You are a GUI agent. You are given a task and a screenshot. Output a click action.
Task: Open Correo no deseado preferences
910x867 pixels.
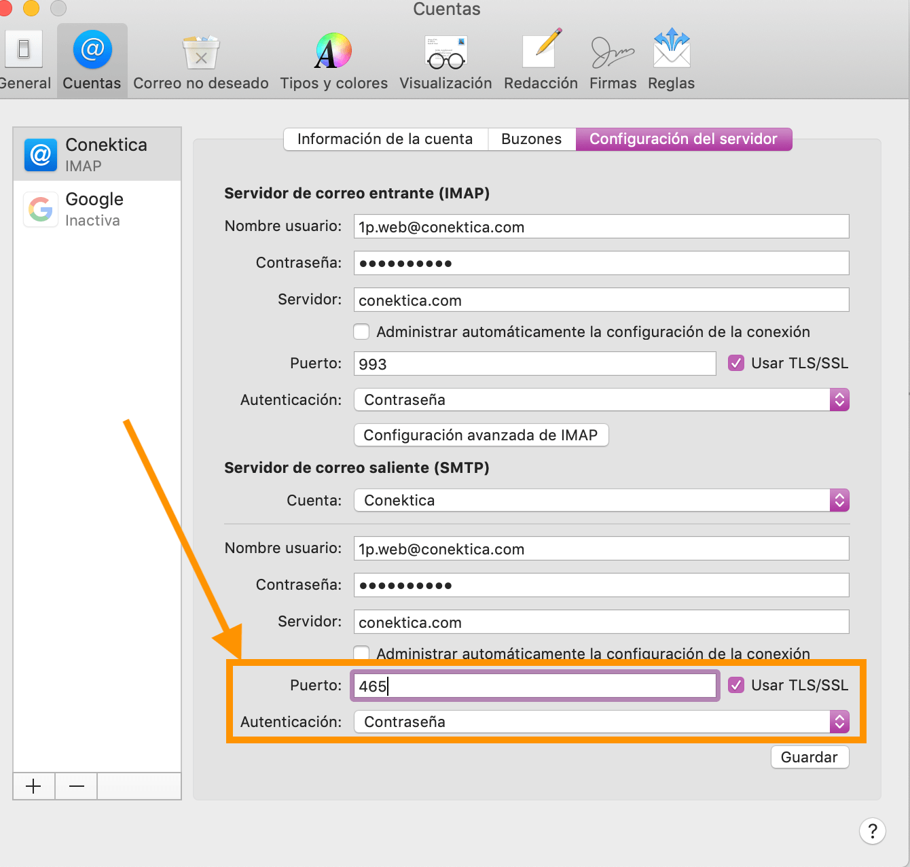pos(201,61)
